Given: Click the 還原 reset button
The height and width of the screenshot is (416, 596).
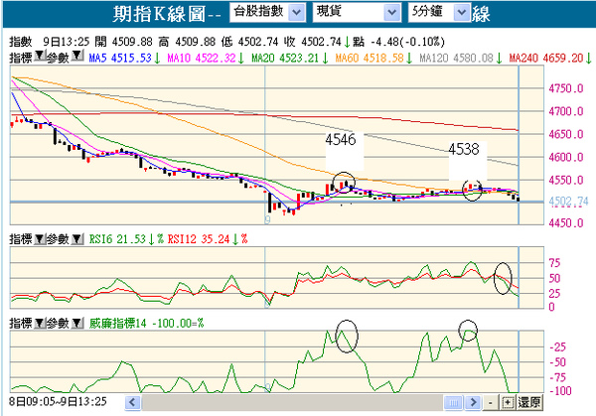Looking at the screenshot, I should [529, 402].
